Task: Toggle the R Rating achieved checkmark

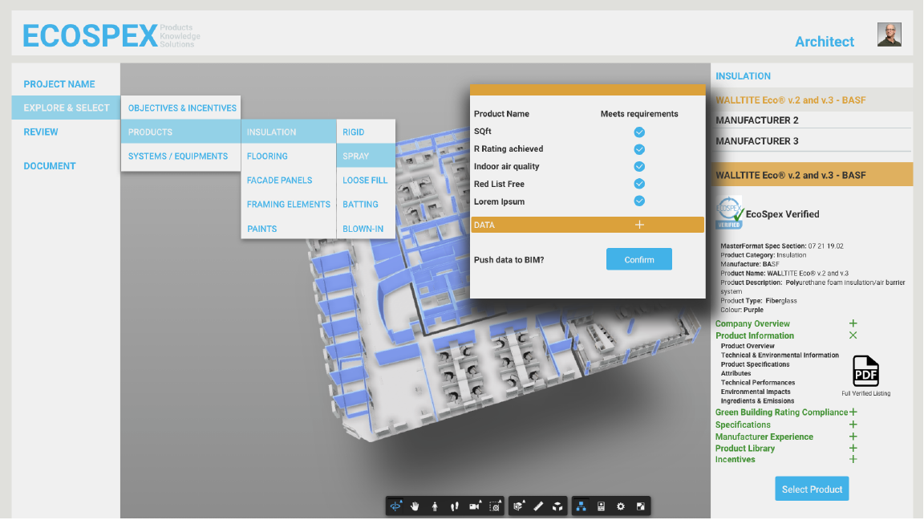Action: point(638,149)
